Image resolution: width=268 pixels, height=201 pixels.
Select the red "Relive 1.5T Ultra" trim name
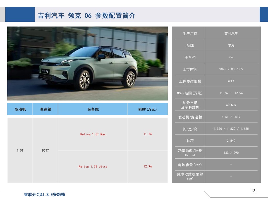click(93, 167)
